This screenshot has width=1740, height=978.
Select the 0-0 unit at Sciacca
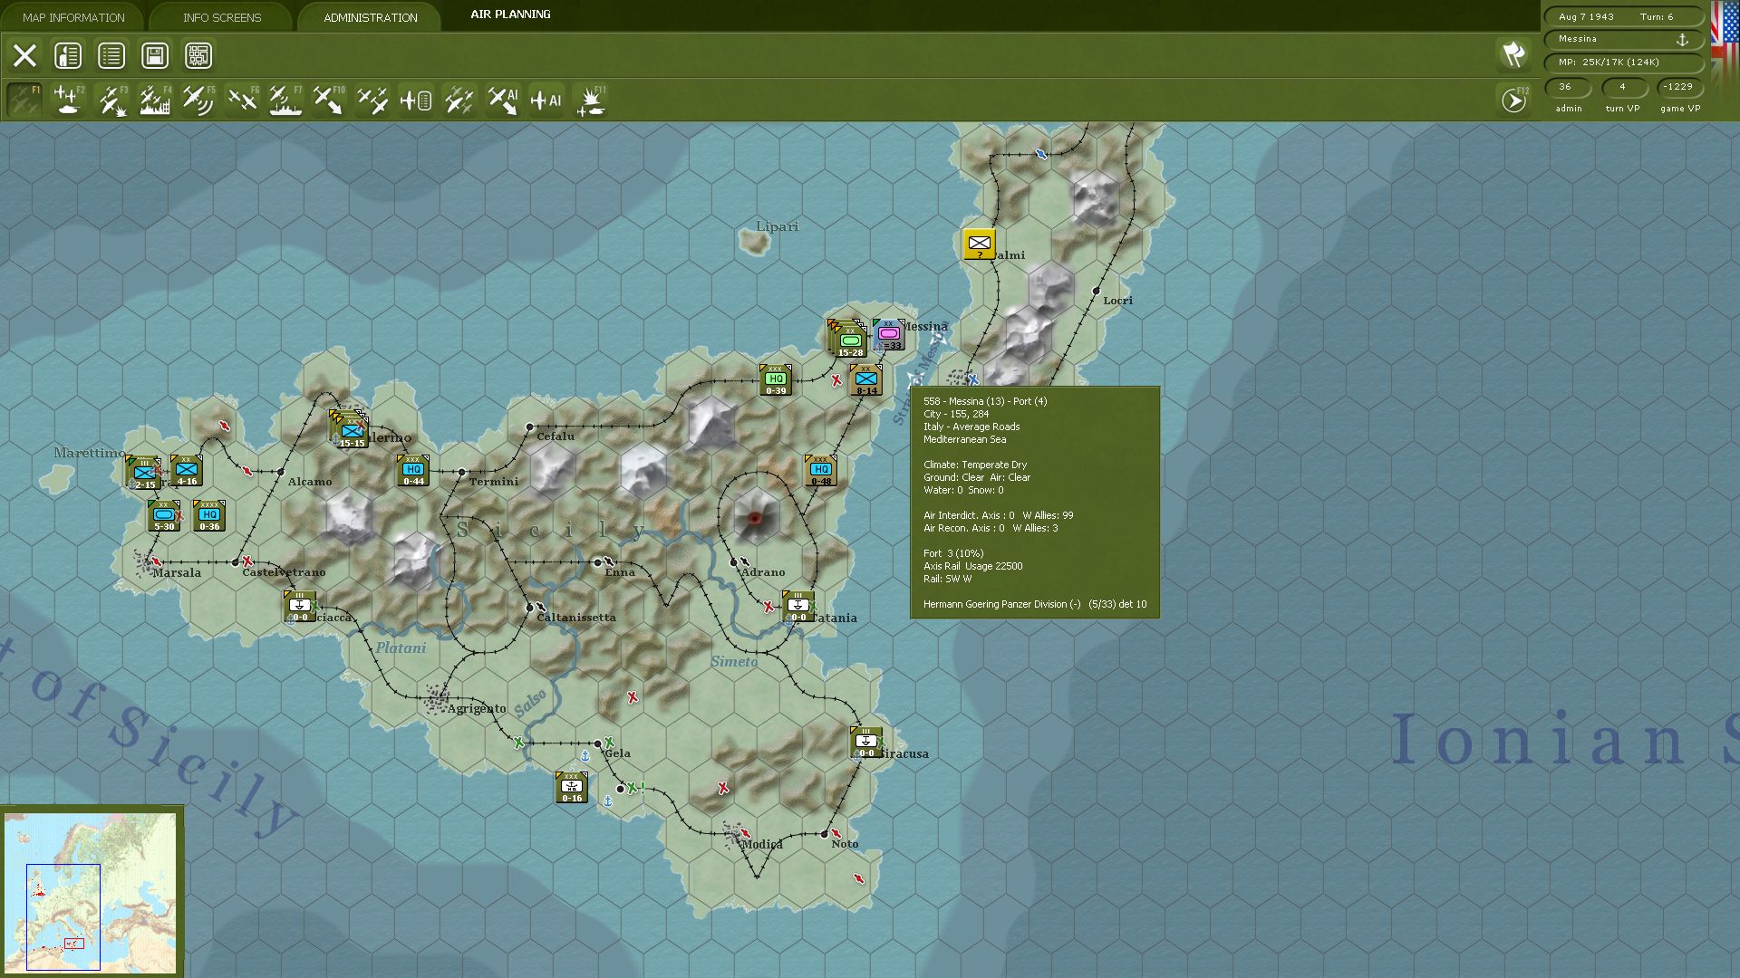pyautogui.click(x=300, y=607)
